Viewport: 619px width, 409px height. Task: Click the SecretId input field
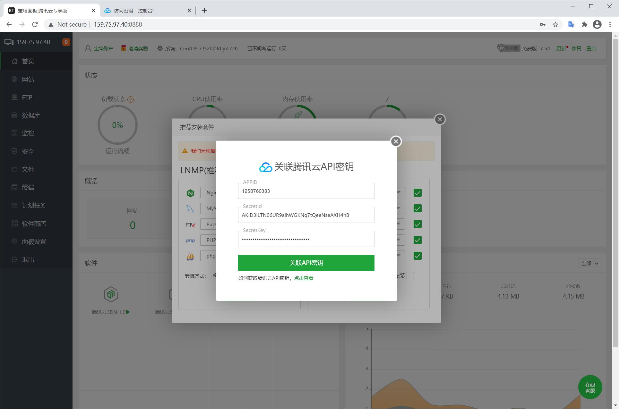tap(306, 215)
